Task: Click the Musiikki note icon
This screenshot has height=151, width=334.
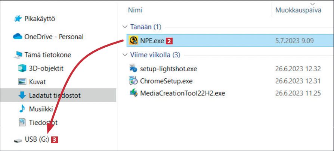Action: coord(22,108)
